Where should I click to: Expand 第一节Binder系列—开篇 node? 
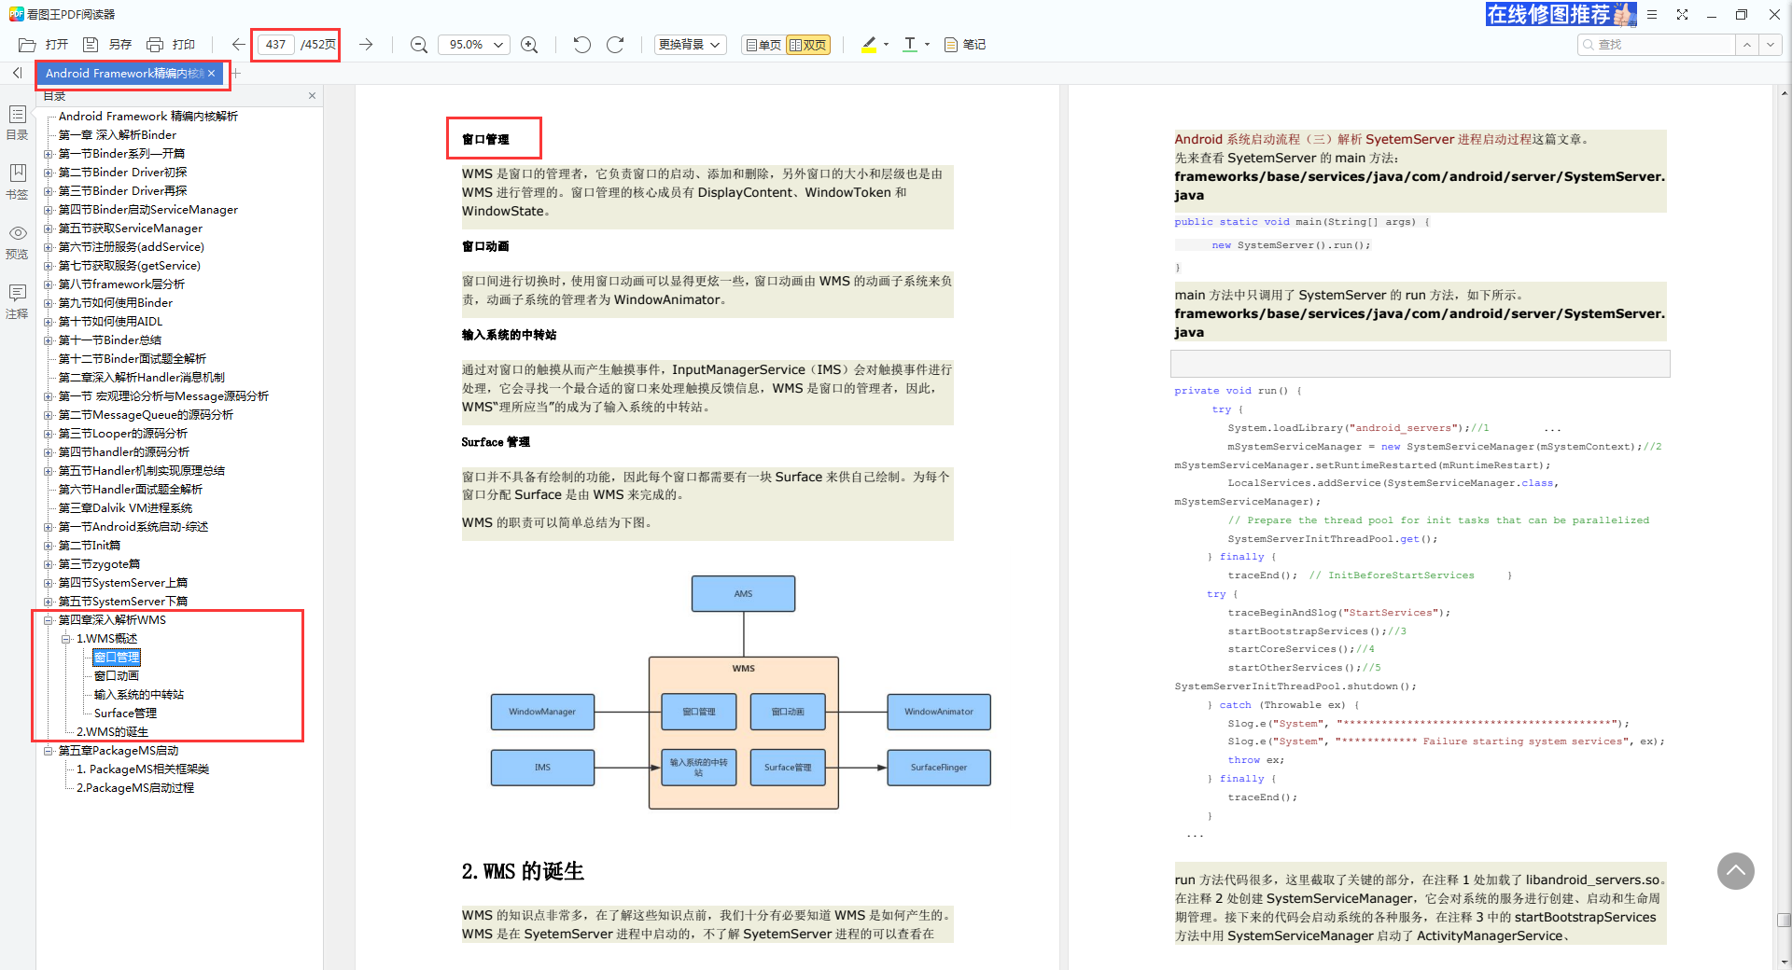[49, 154]
